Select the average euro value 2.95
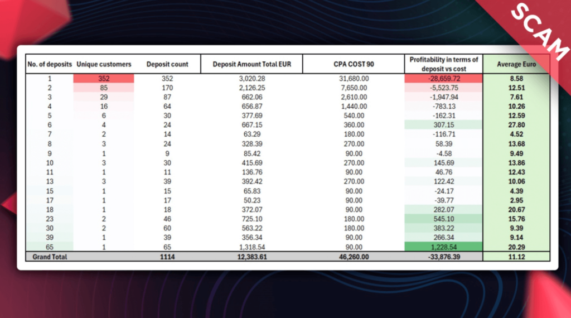The width and height of the screenshot is (571, 318). [516, 200]
